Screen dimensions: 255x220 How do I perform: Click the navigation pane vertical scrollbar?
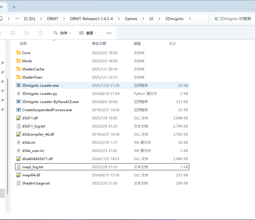[8, 136]
